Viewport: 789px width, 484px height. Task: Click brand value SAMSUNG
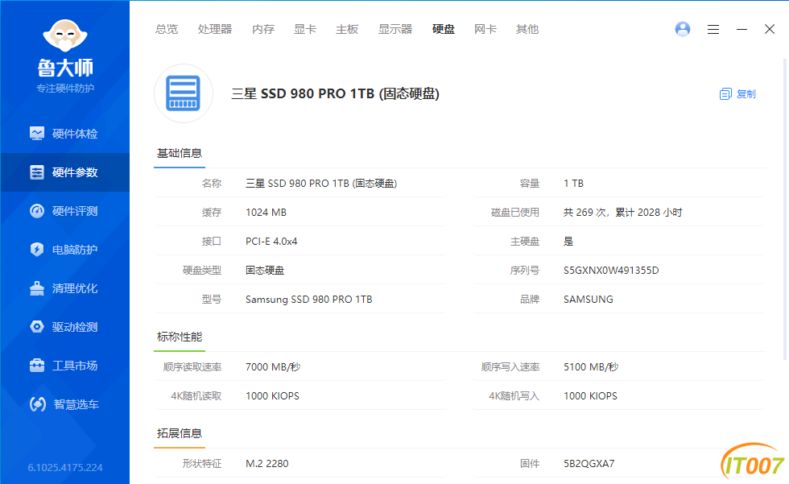588,300
